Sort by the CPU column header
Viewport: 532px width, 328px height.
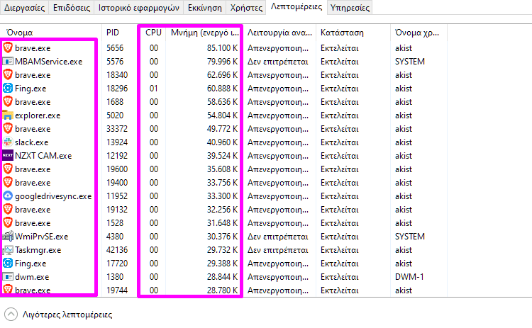point(153,33)
